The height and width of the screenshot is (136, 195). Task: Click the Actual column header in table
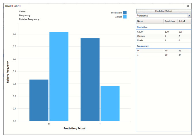[x=183, y=21]
